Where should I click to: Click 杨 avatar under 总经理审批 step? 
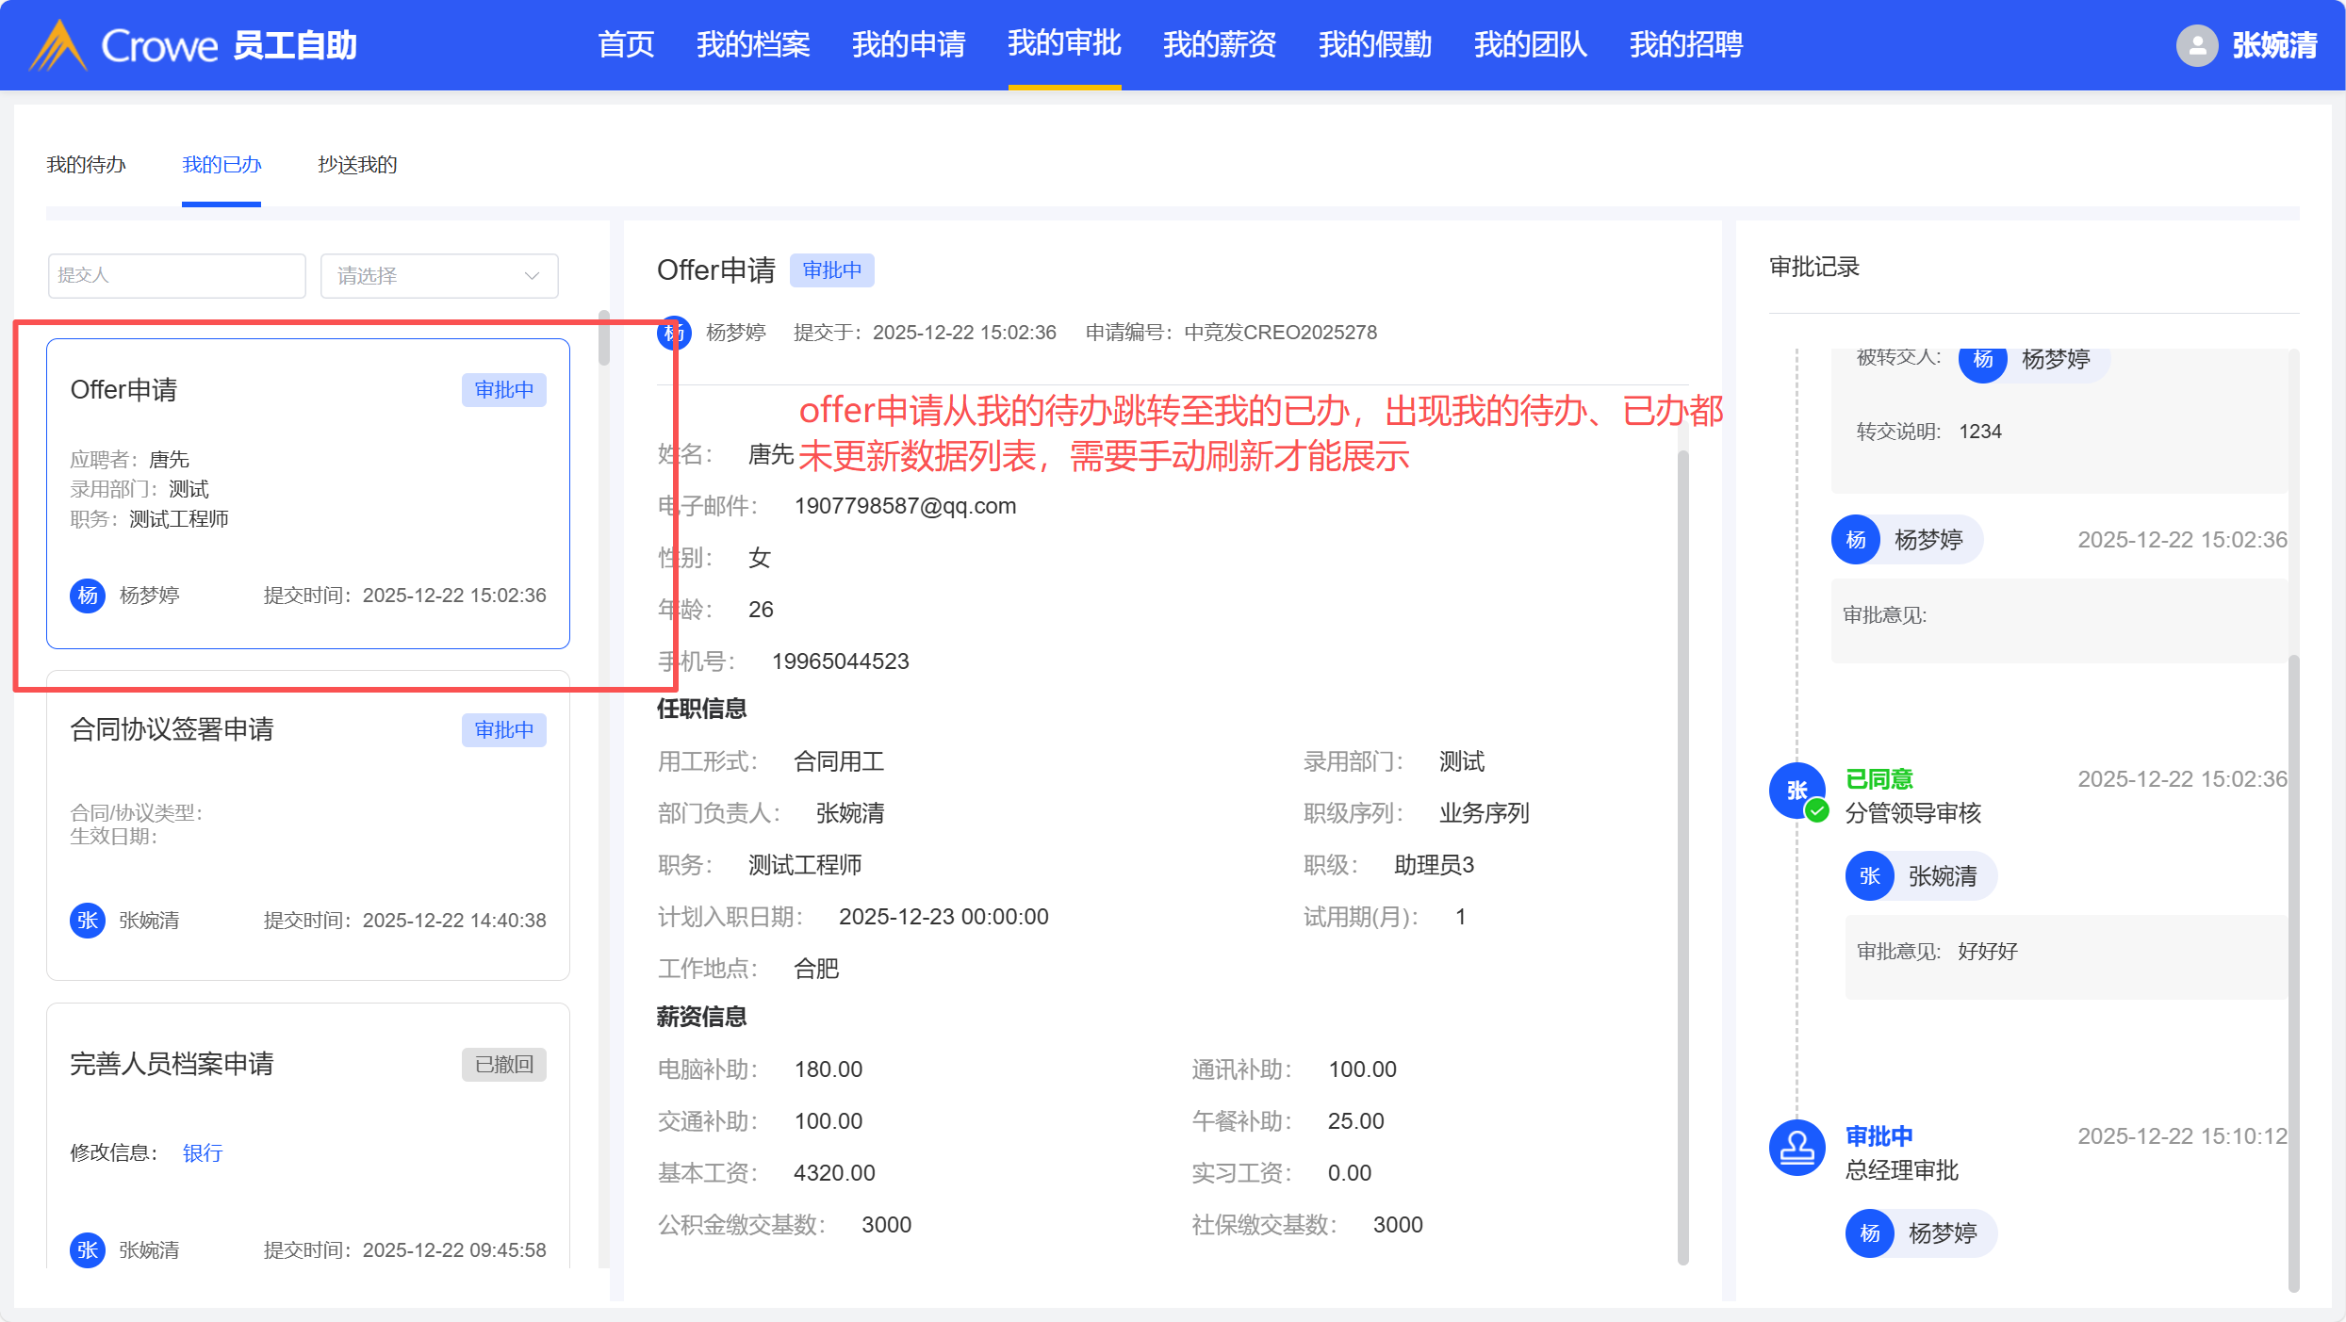1870,1233
